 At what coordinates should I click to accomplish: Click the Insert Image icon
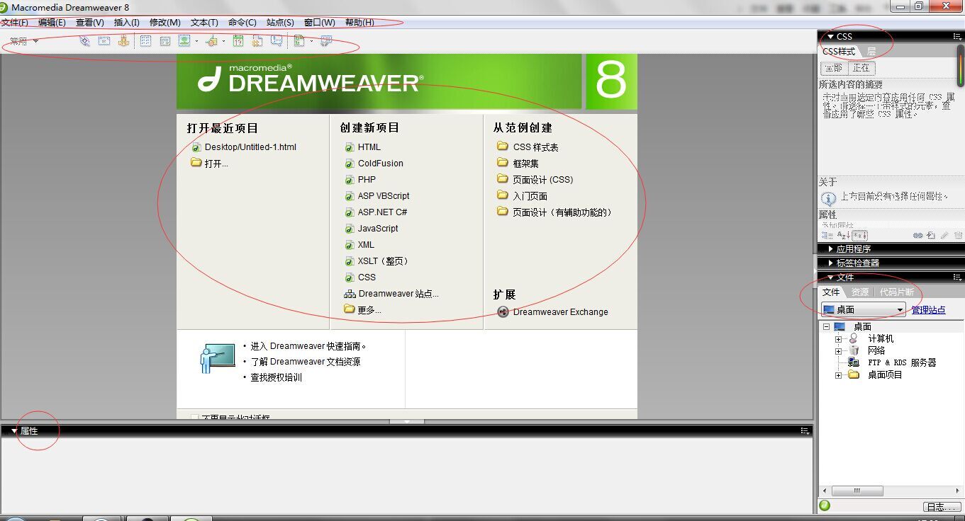tap(184, 41)
